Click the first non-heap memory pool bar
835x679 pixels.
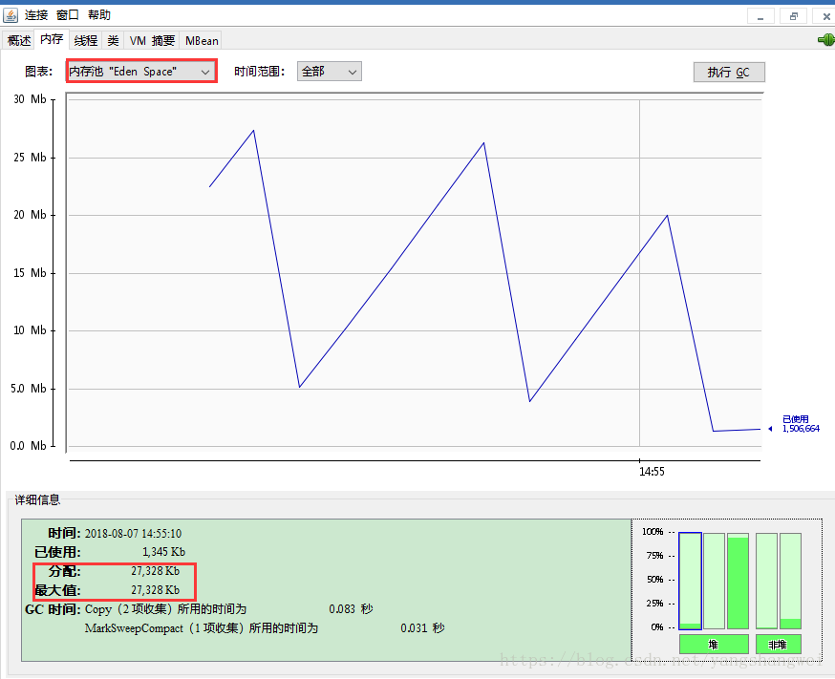click(766, 581)
